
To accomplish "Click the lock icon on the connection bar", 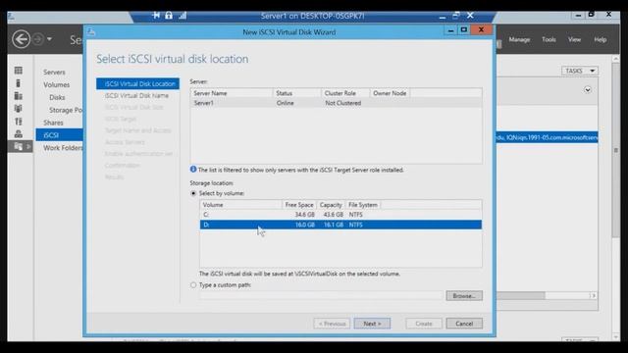I will click(169, 16).
